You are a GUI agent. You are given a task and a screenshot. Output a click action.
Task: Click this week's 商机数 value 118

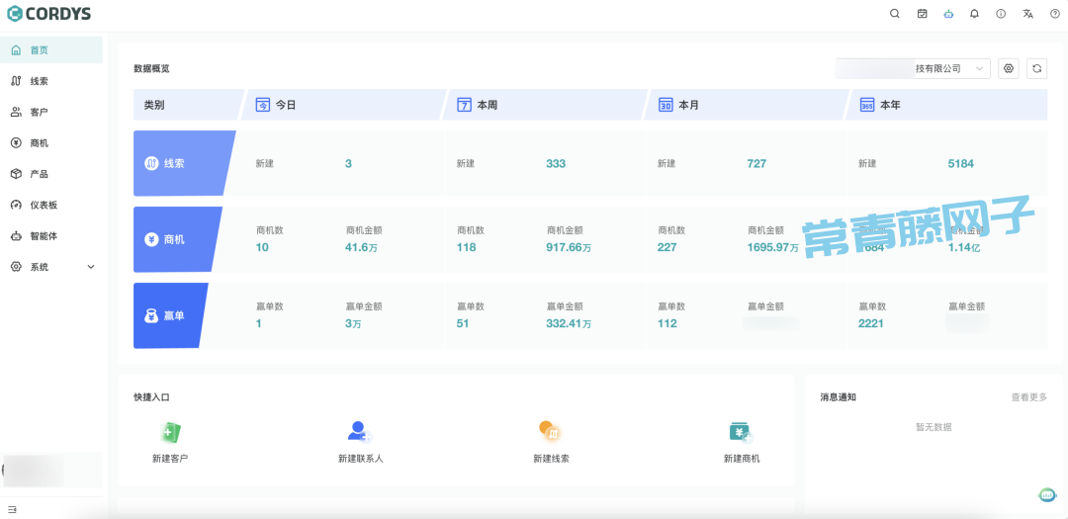coord(466,247)
